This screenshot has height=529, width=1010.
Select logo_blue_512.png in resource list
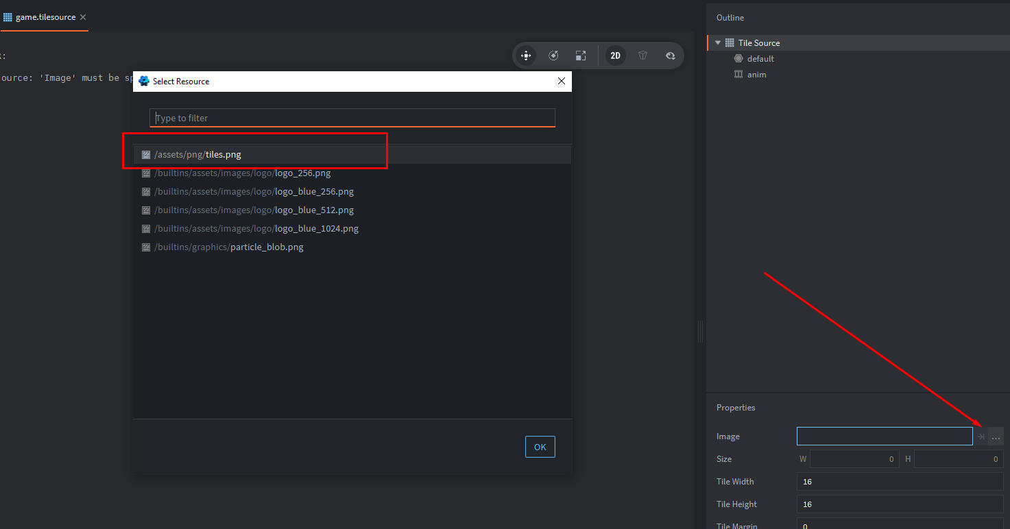314,210
